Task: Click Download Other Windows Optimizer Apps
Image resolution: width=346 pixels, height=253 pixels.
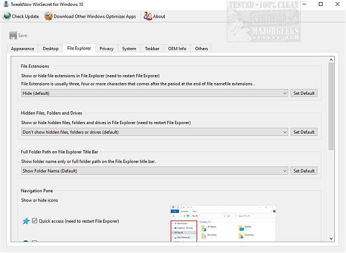Action: 95,17
